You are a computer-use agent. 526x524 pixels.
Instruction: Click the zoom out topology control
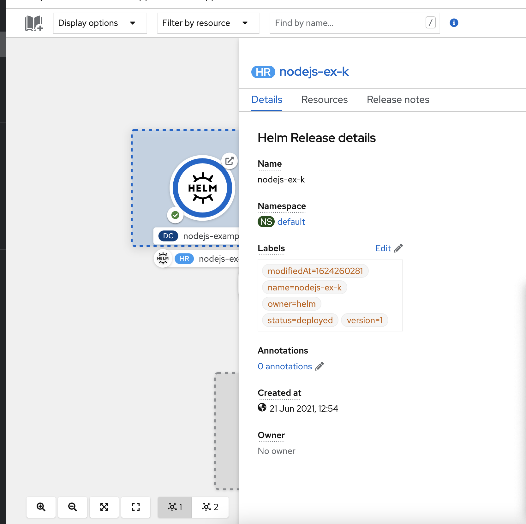(x=73, y=507)
